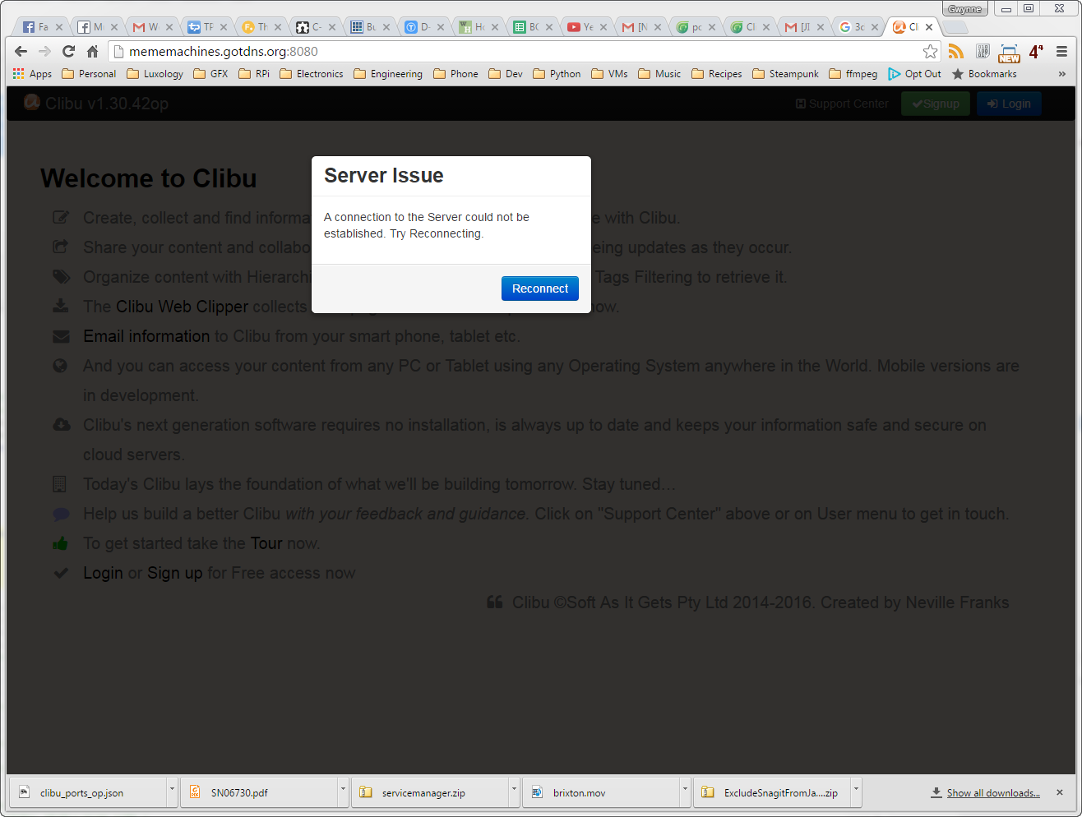
Task: Click the browser forward arrow
Action: coord(44,51)
